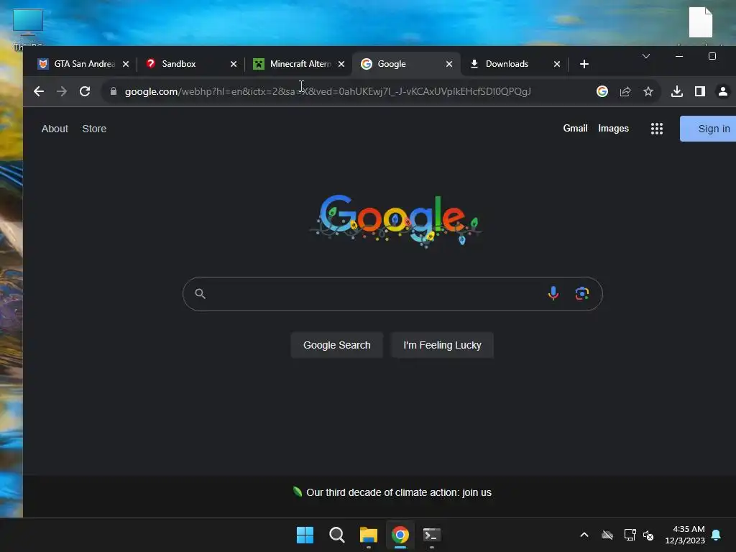Image resolution: width=736 pixels, height=552 pixels.
Task: Open the Windows Start menu
Action: [305, 535]
